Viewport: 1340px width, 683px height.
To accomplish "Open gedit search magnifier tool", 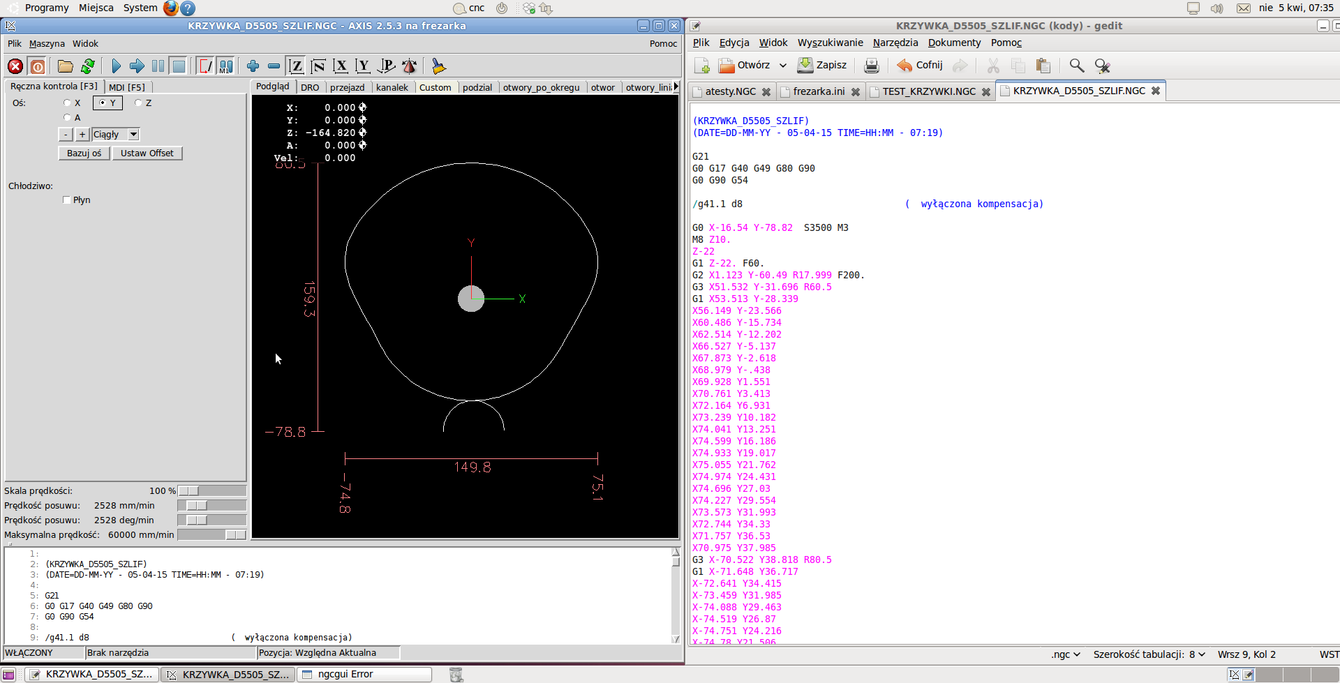I will pyautogui.click(x=1077, y=66).
